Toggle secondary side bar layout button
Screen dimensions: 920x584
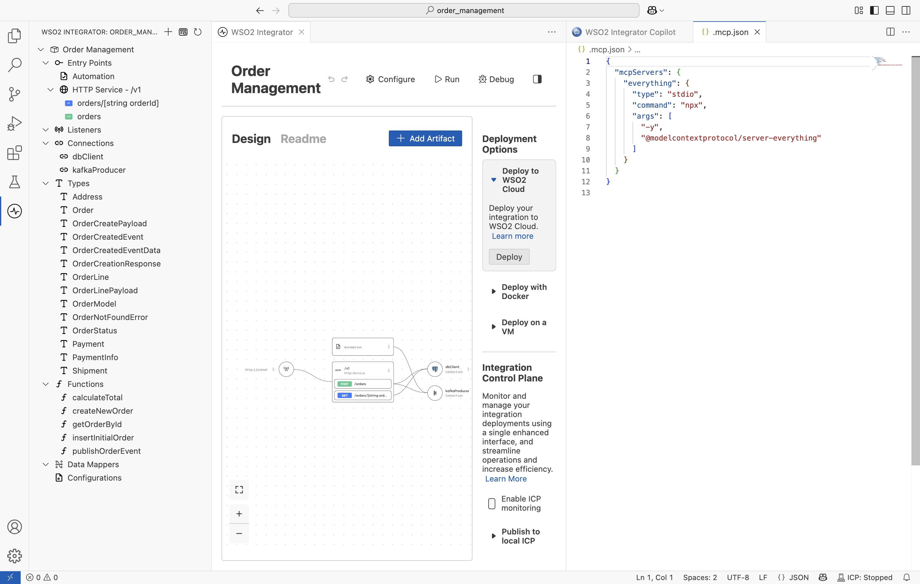click(x=906, y=10)
